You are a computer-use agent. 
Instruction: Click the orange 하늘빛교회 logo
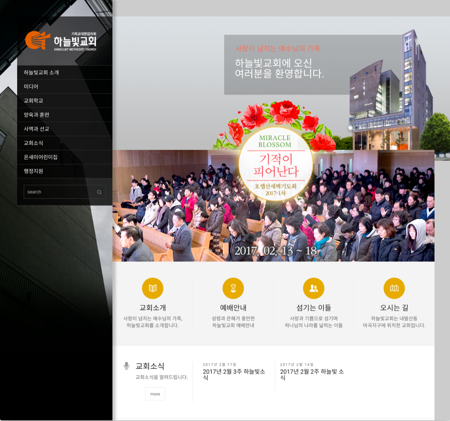61,41
